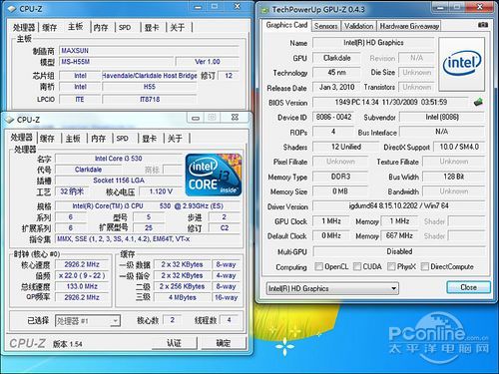Select the 内存 tab in front CPU-Z window
499x374 pixels.
pyautogui.click(x=98, y=139)
